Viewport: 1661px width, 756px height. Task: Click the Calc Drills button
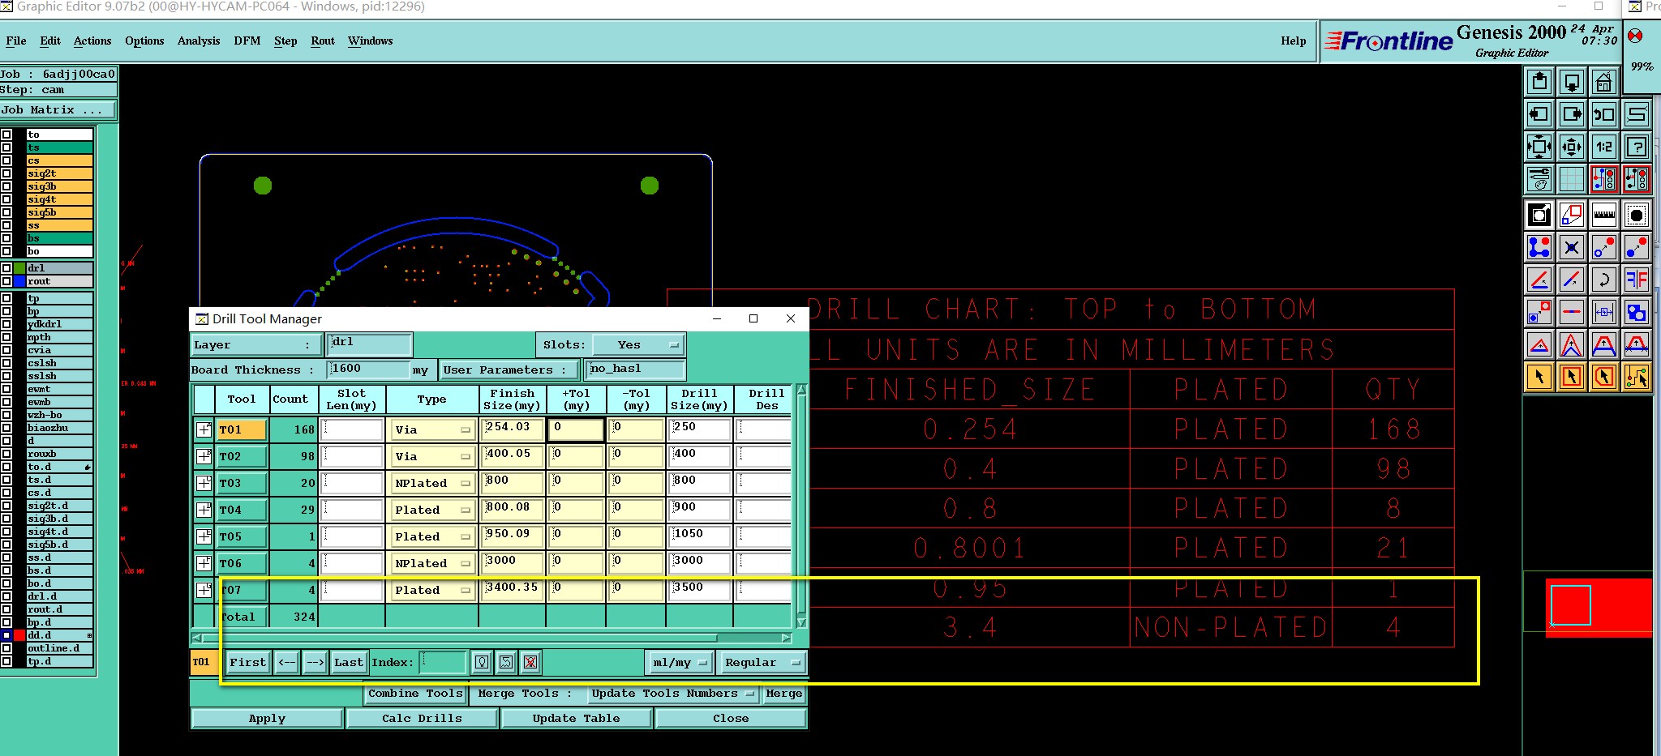point(422,718)
